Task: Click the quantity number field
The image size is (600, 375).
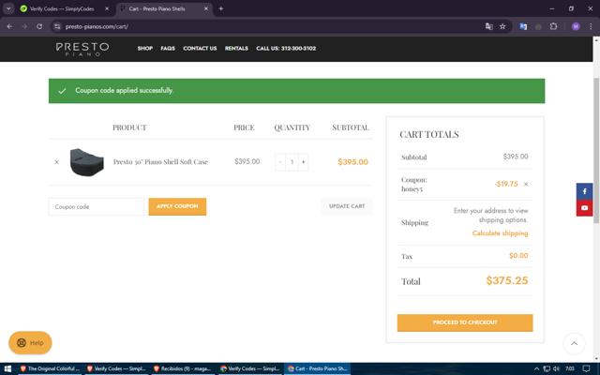Action: pyautogui.click(x=292, y=162)
